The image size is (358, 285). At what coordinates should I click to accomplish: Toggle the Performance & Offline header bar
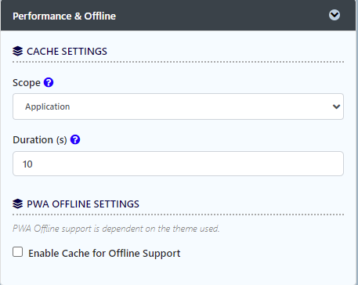179,16
